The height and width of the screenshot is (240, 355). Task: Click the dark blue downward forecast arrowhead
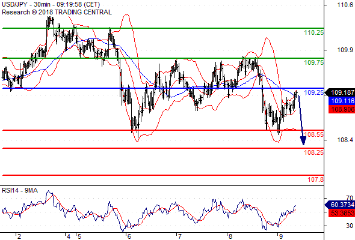pos(303,140)
